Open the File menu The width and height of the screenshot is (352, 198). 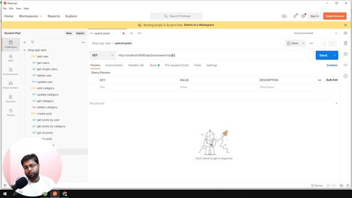pyautogui.click(x=5, y=9)
